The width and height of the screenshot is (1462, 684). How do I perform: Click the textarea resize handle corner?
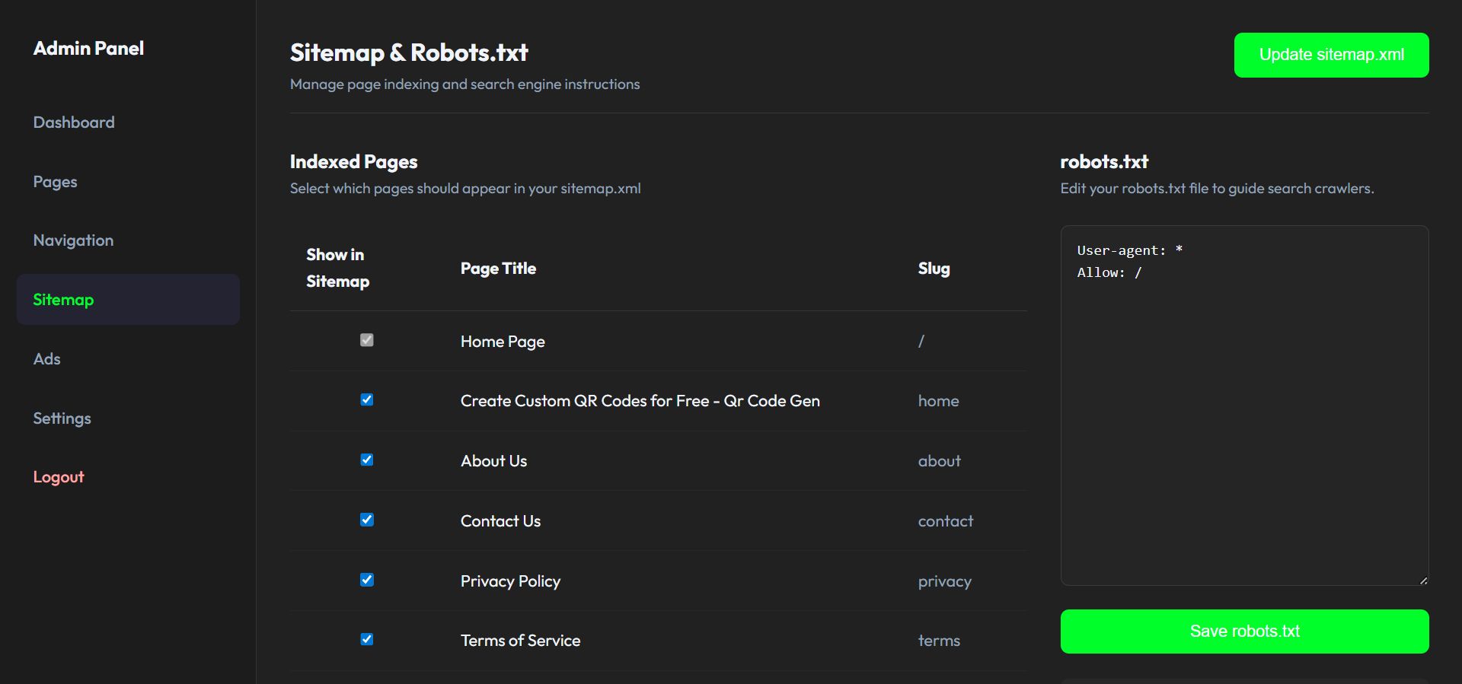tap(1423, 581)
